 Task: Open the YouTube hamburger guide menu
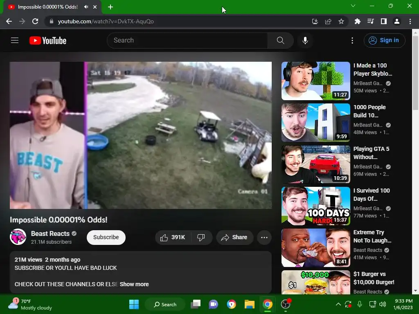15,40
